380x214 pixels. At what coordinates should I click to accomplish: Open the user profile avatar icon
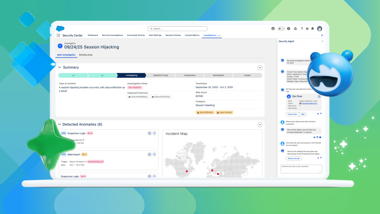[320, 28]
